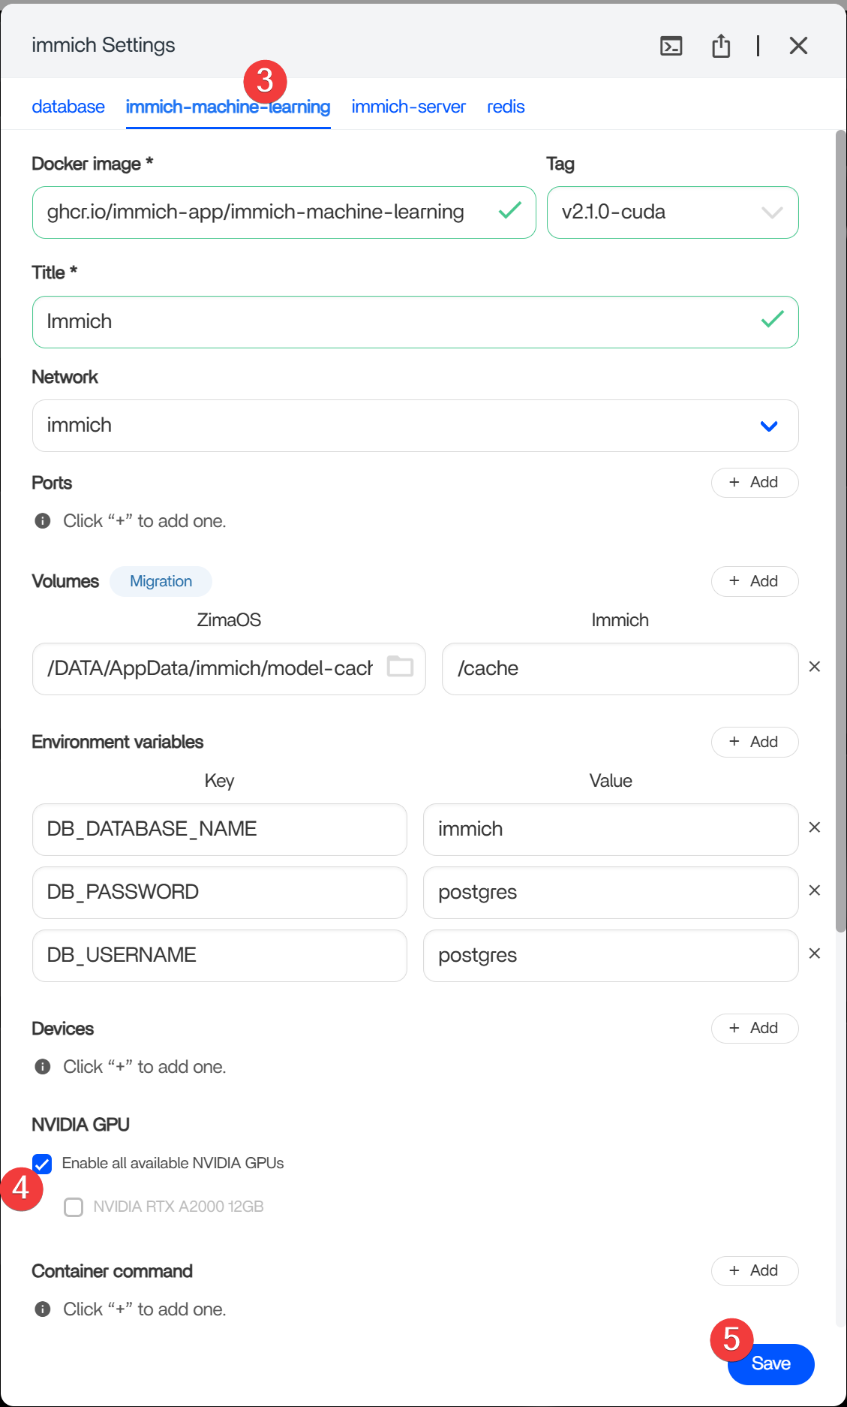Click the Title input field

click(x=398, y=322)
